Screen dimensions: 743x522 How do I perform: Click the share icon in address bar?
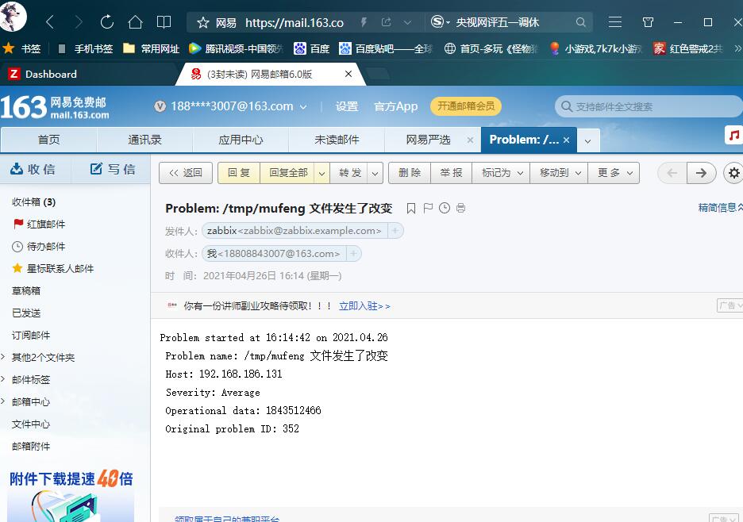[387, 22]
